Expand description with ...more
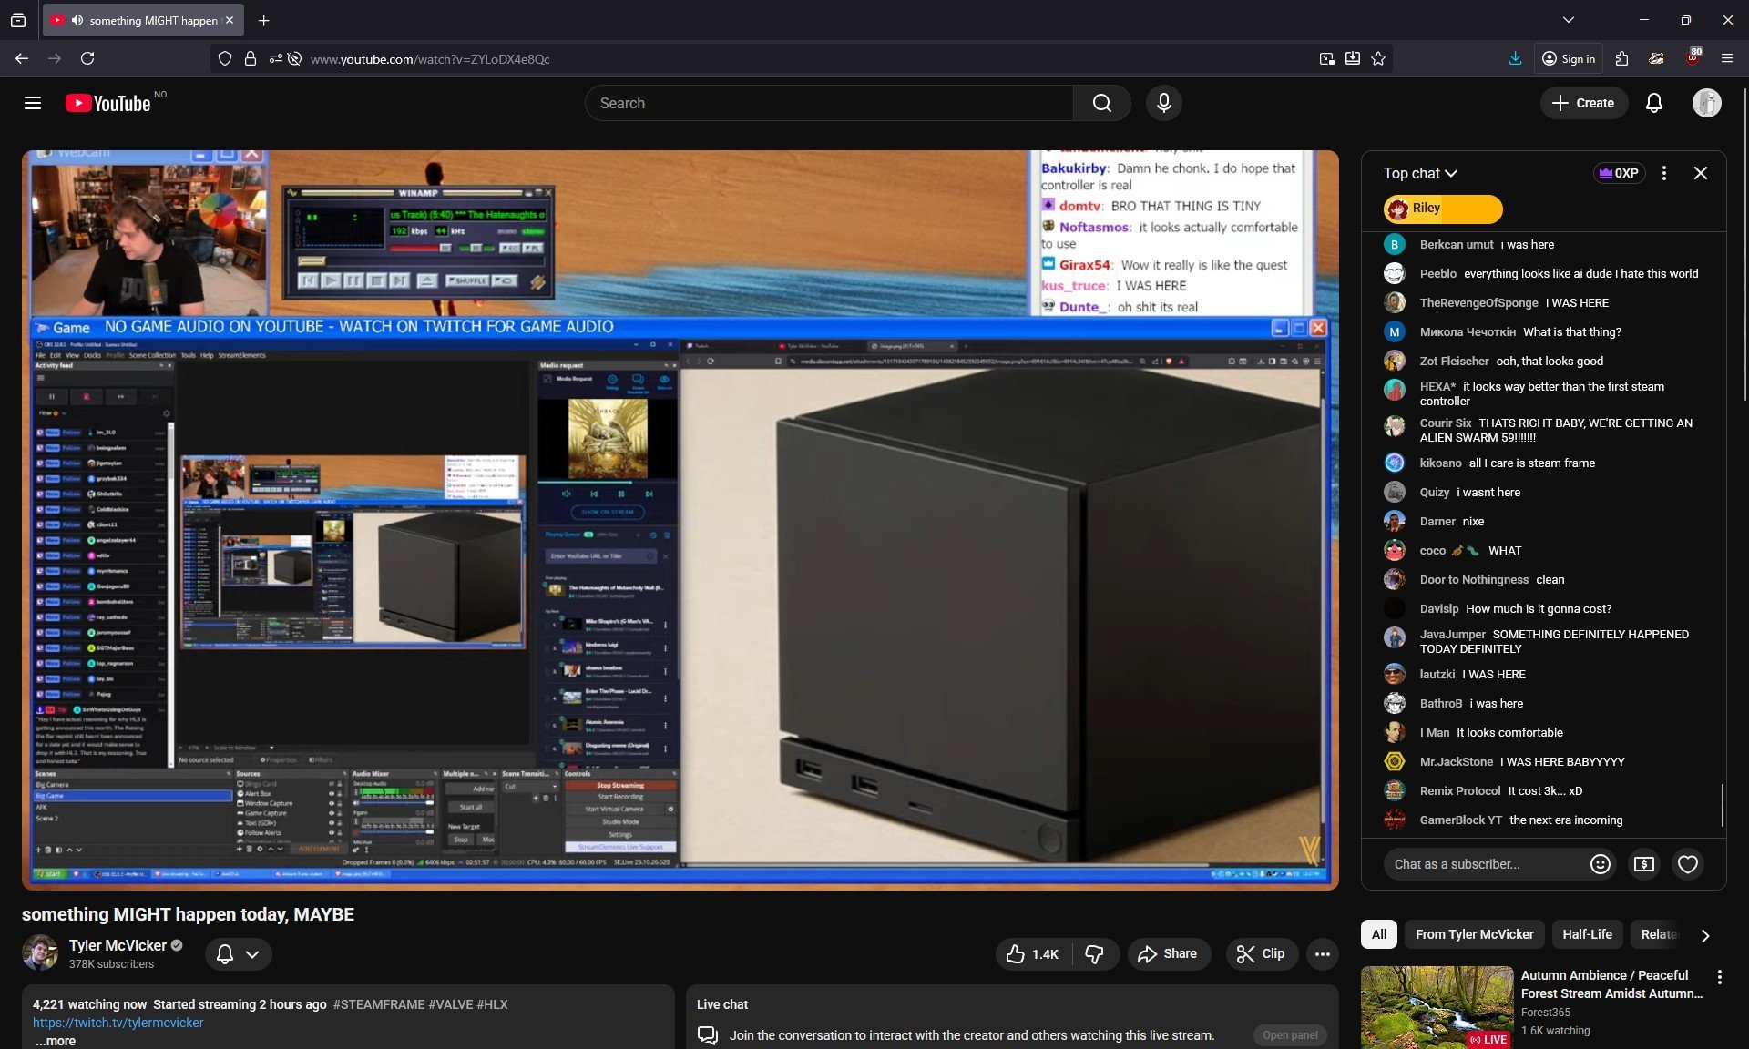Screen dimensions: 1749x1049 click(x=56, y=1041)
